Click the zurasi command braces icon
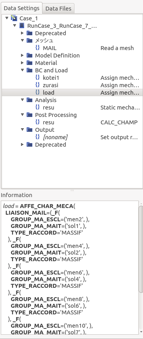The height and width of the screenshot is (339, 143). [x=37, y=85]
